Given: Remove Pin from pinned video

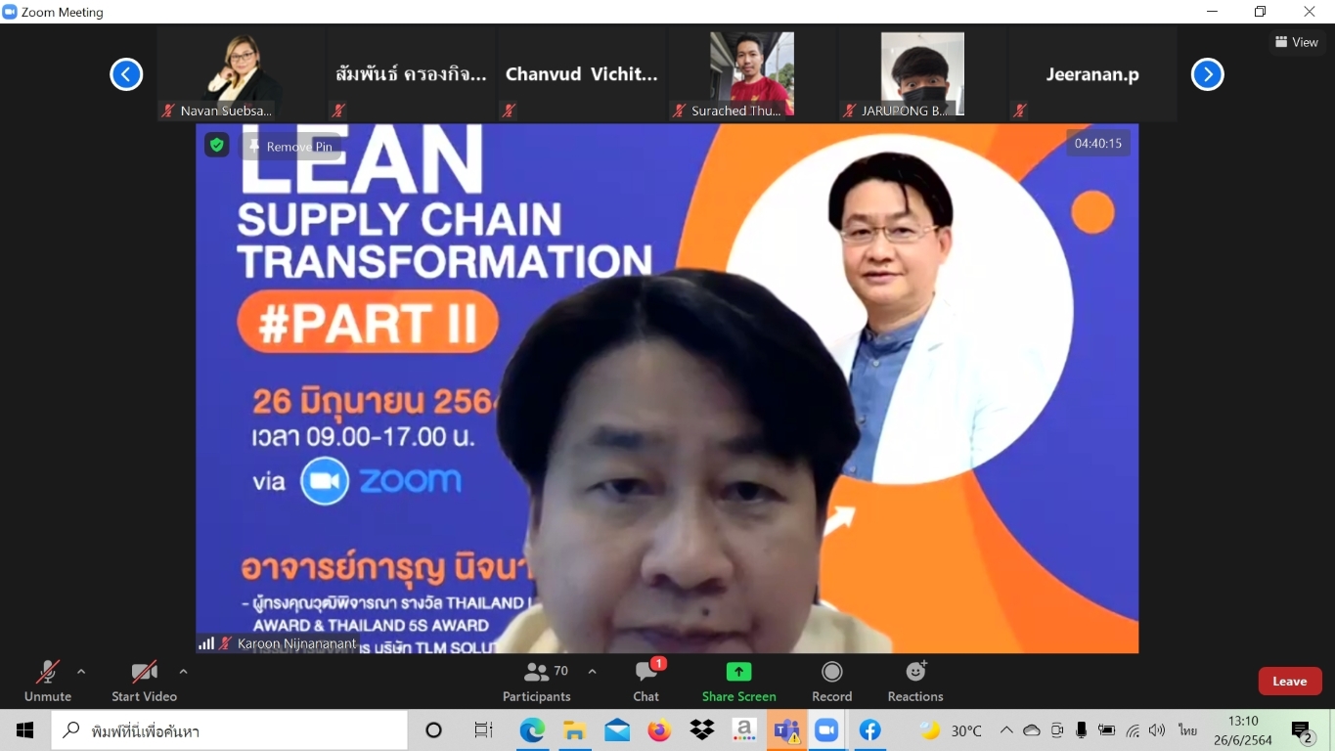Looking at the screenshot, I should (x=290, y=147).
